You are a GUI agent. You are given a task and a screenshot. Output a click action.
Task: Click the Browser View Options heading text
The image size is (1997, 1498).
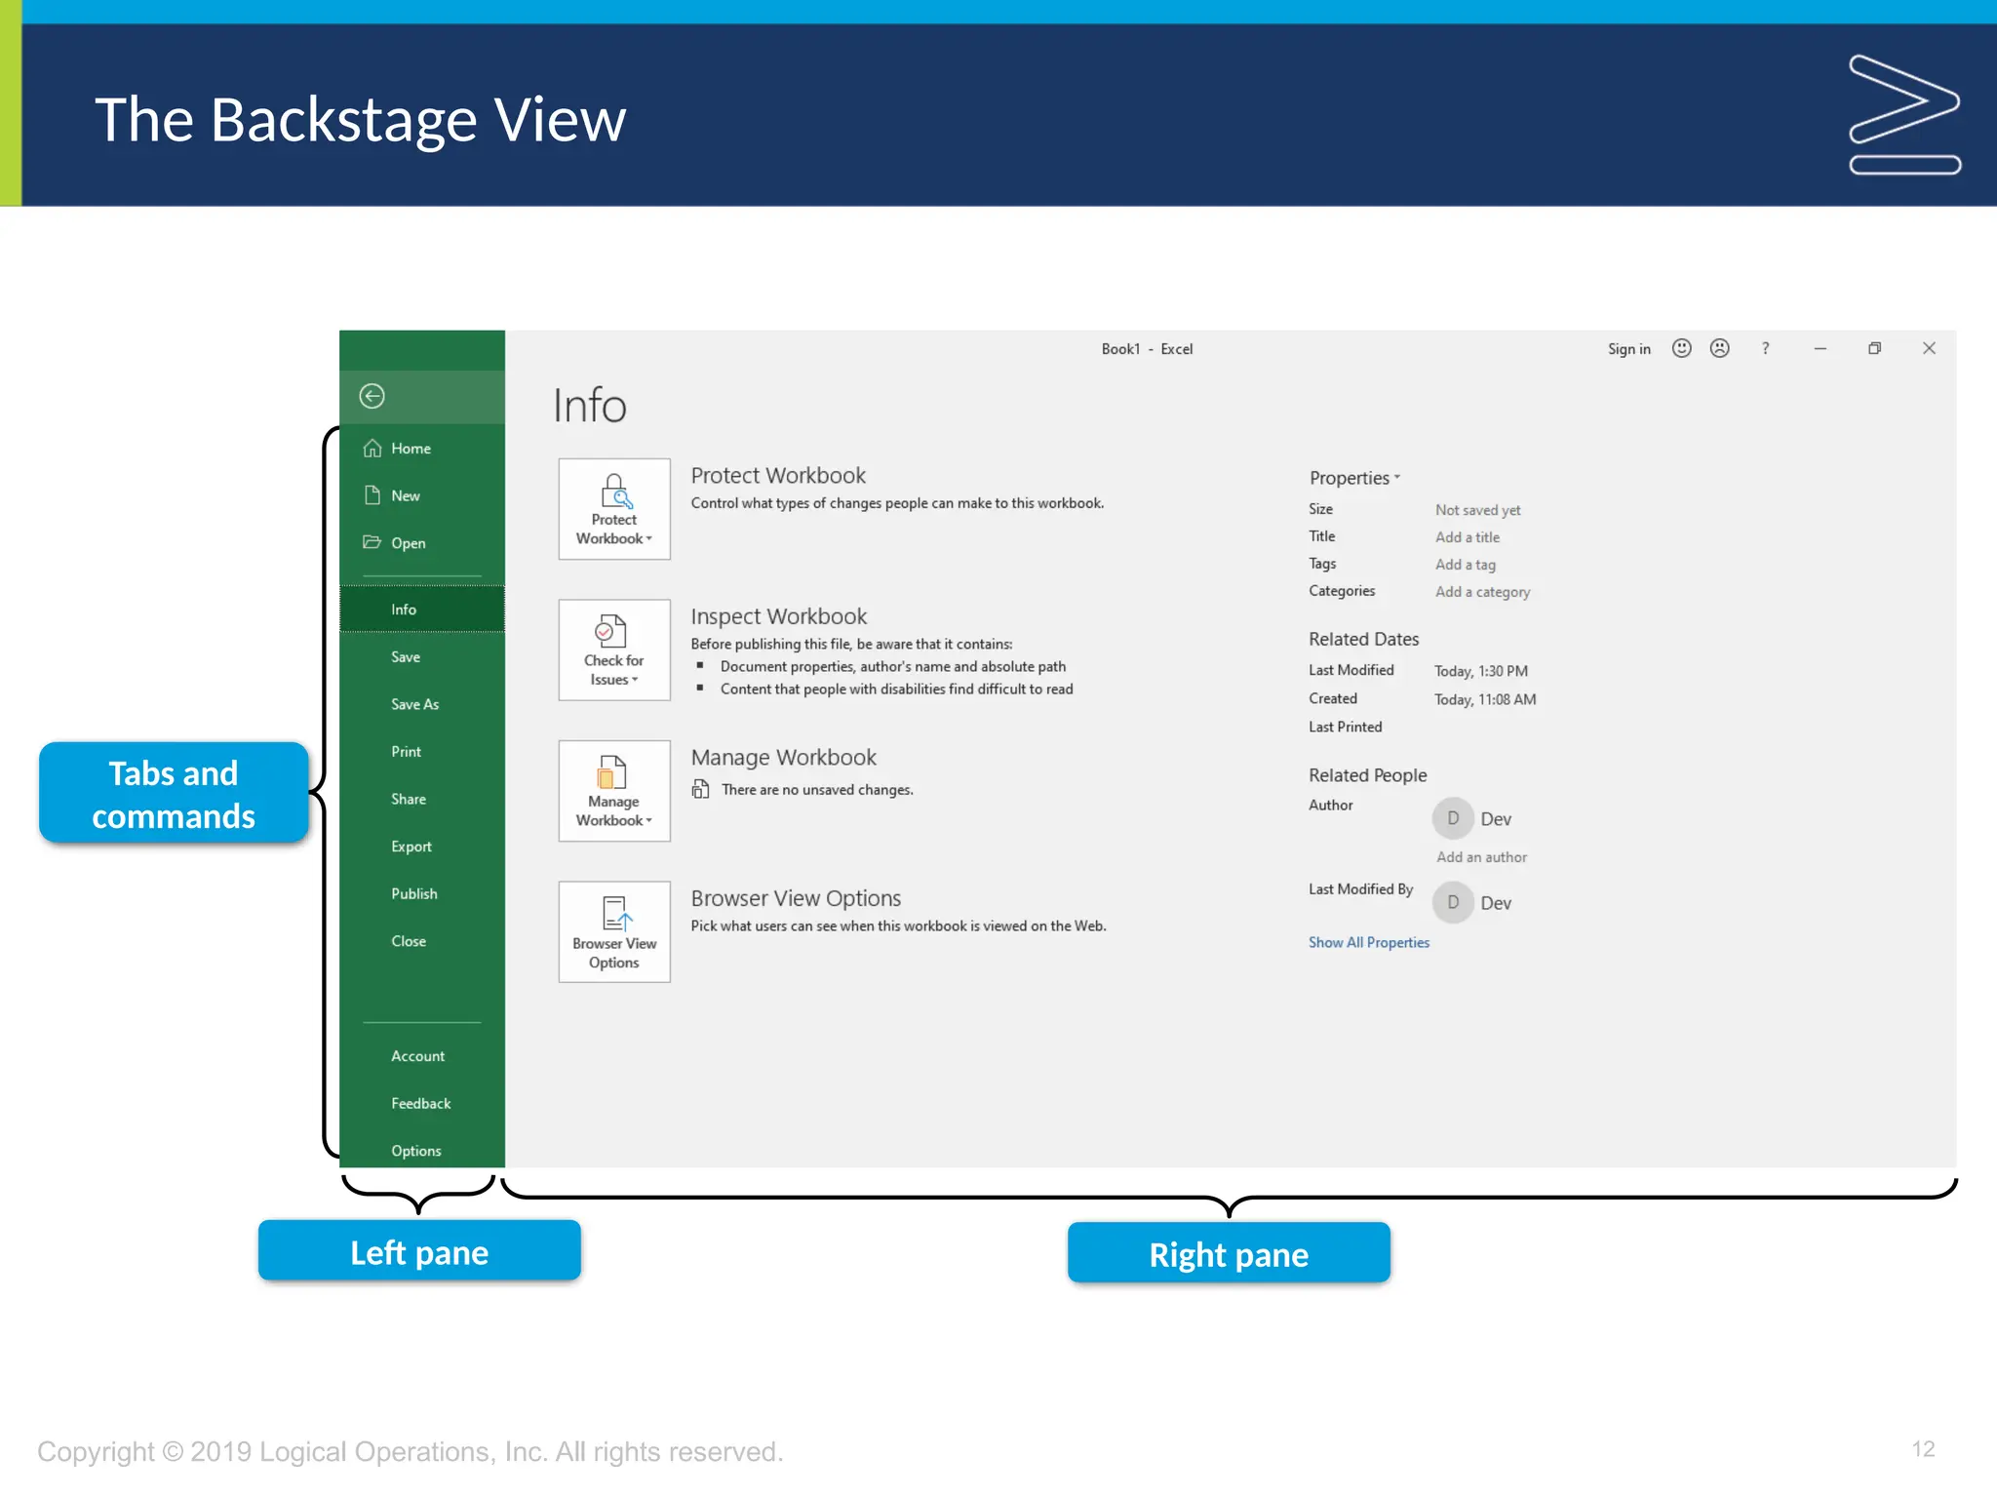(x=796, y=898)
